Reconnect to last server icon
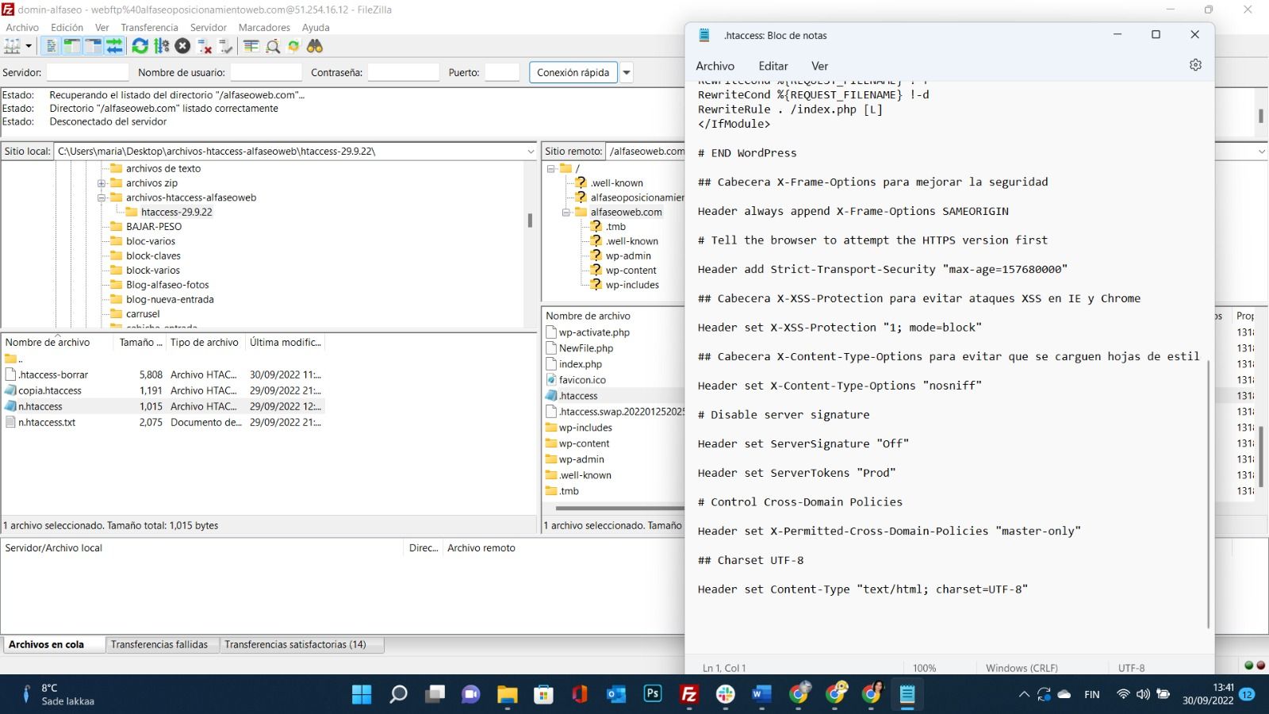The height and width of the screenshot is (714, 1269). point(225,46)
